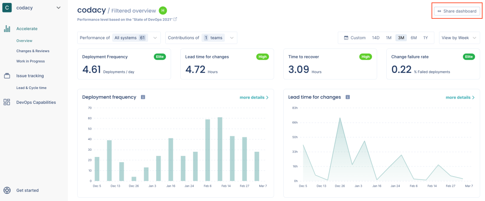The width and height of the screenshot is (485, 201).
Task: Click the Dec 26 peak on lead time chart
Action: [x=340, y=118]
